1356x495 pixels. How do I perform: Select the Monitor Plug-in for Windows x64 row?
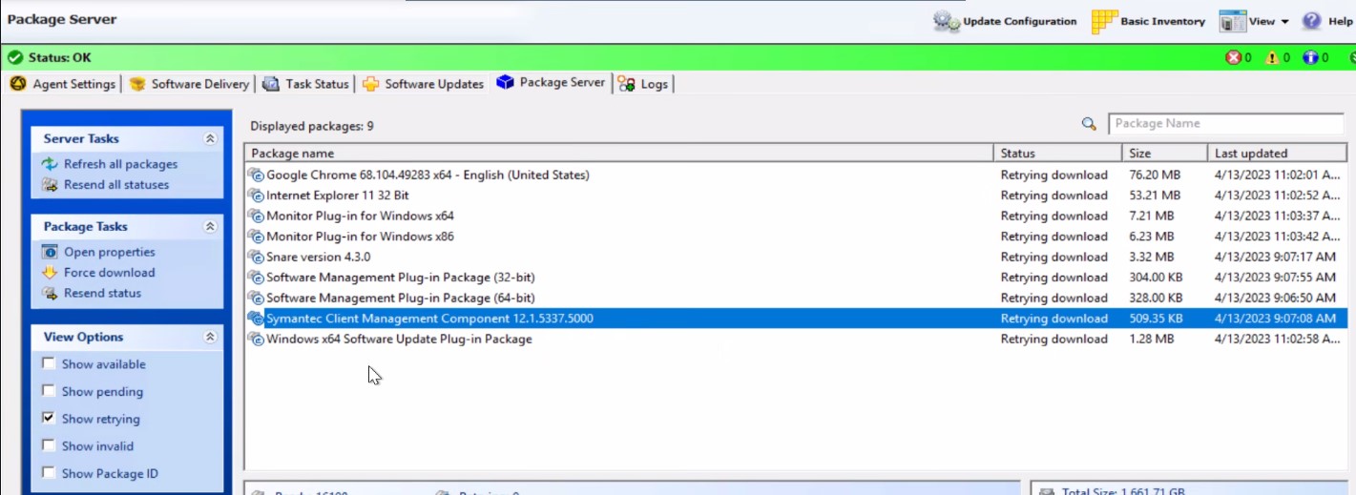point(796,216)
